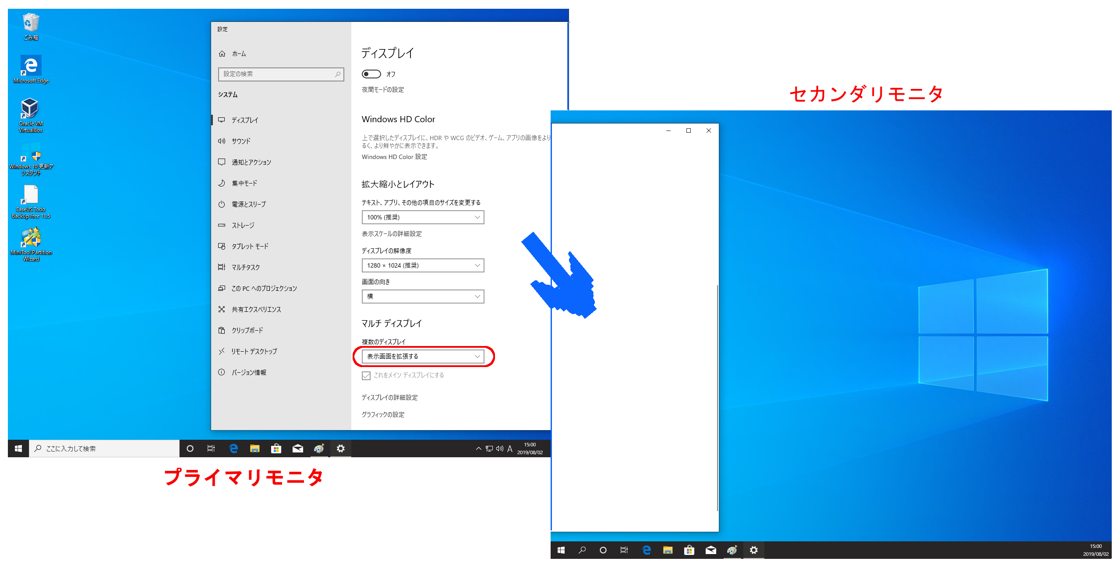Open 表示画面を拡張する multi-display dropdown
This screenshot has width=1117, height=565.
(423, 357)
